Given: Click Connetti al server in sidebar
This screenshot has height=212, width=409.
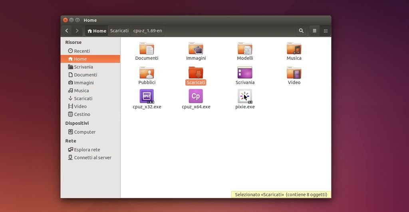Looking at the screenshot, I should click(92, 158).
